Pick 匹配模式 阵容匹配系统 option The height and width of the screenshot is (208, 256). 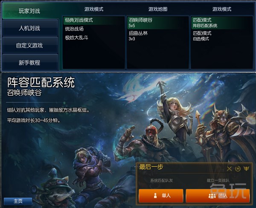(222, 23)
